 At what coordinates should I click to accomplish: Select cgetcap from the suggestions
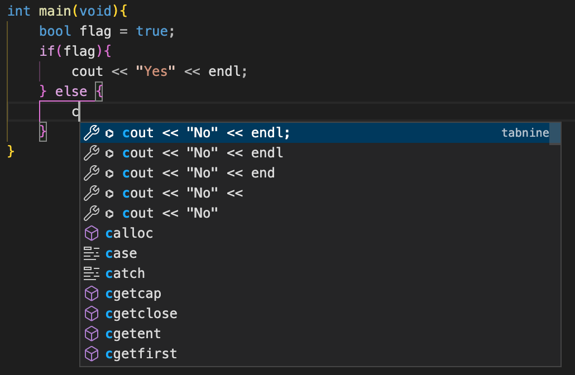coord(320,294)
